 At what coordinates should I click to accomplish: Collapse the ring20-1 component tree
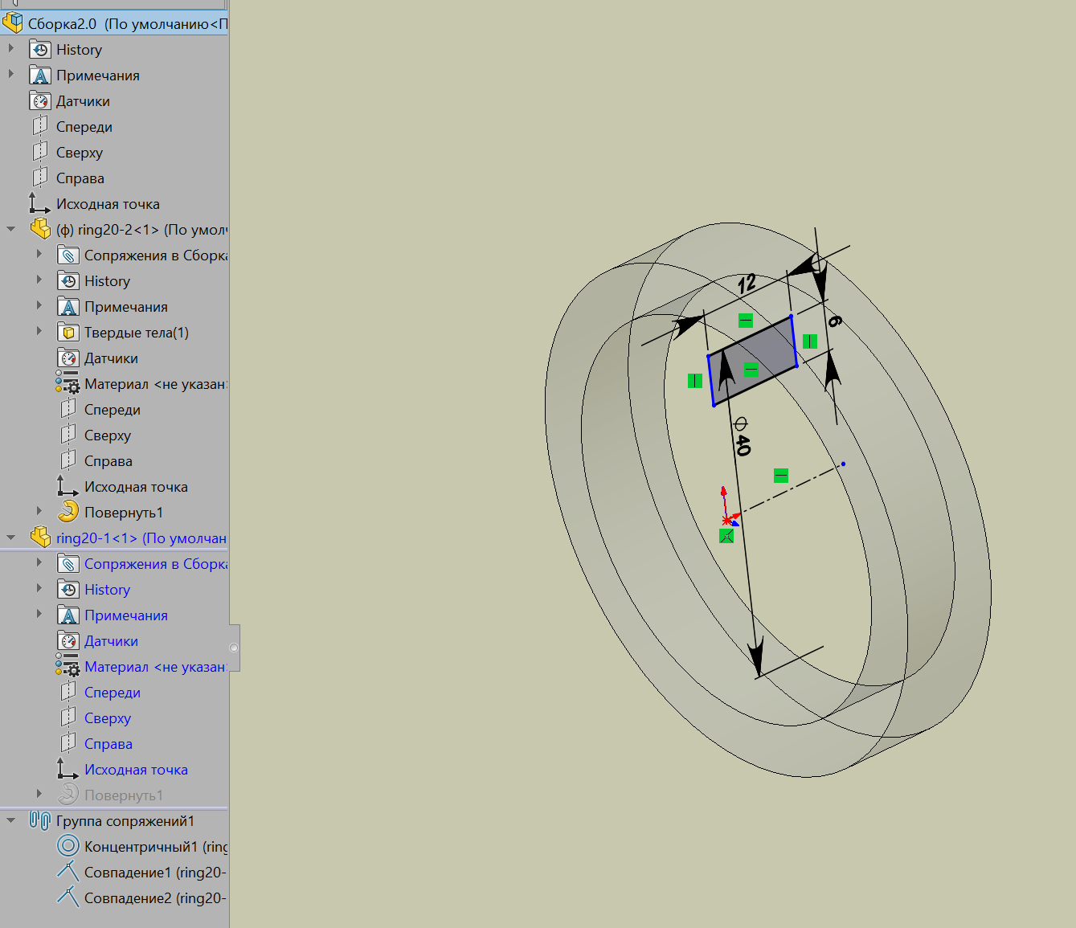tap(11, 538)
